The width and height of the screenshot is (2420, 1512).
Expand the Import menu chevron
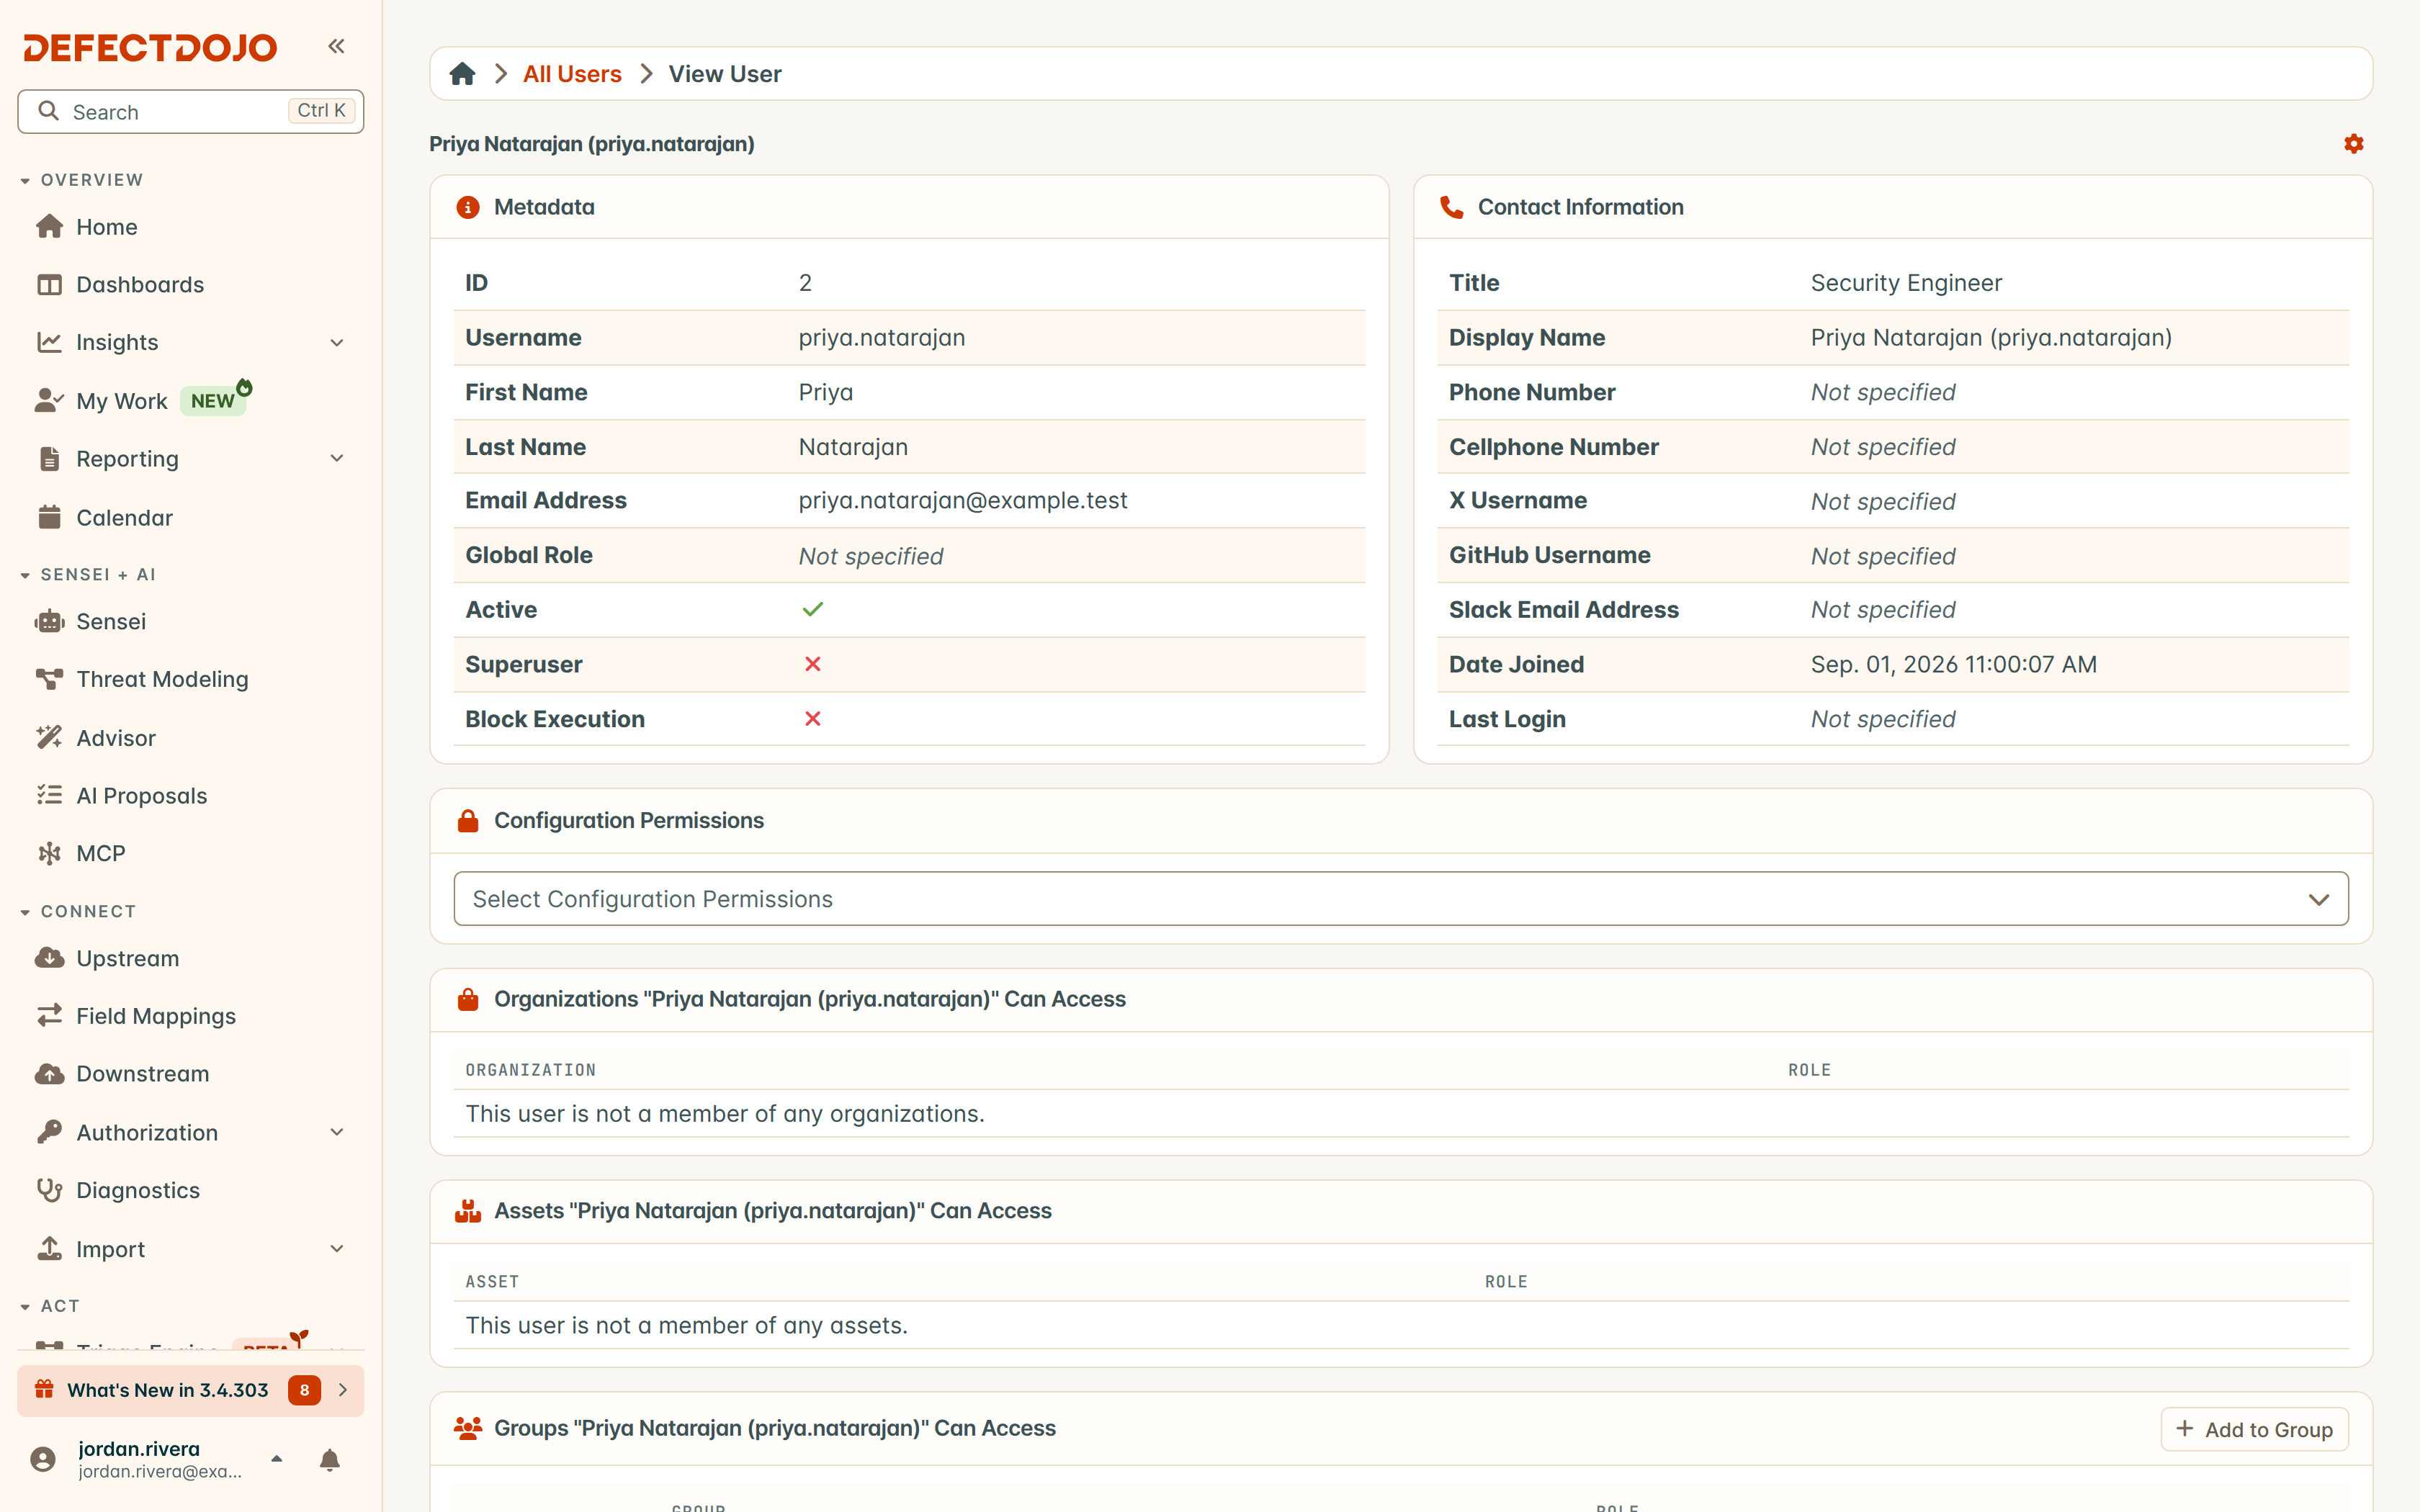[x=337, y=1249]
